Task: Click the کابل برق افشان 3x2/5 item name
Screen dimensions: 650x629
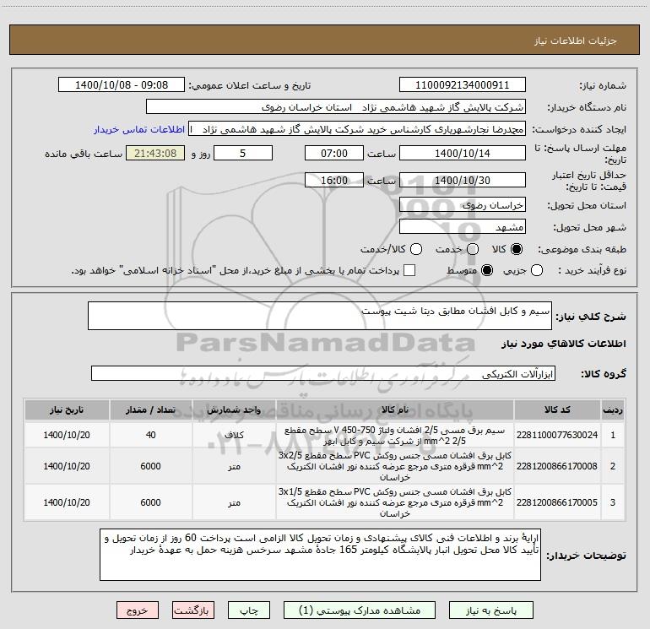Action: [x=395, y=466]
